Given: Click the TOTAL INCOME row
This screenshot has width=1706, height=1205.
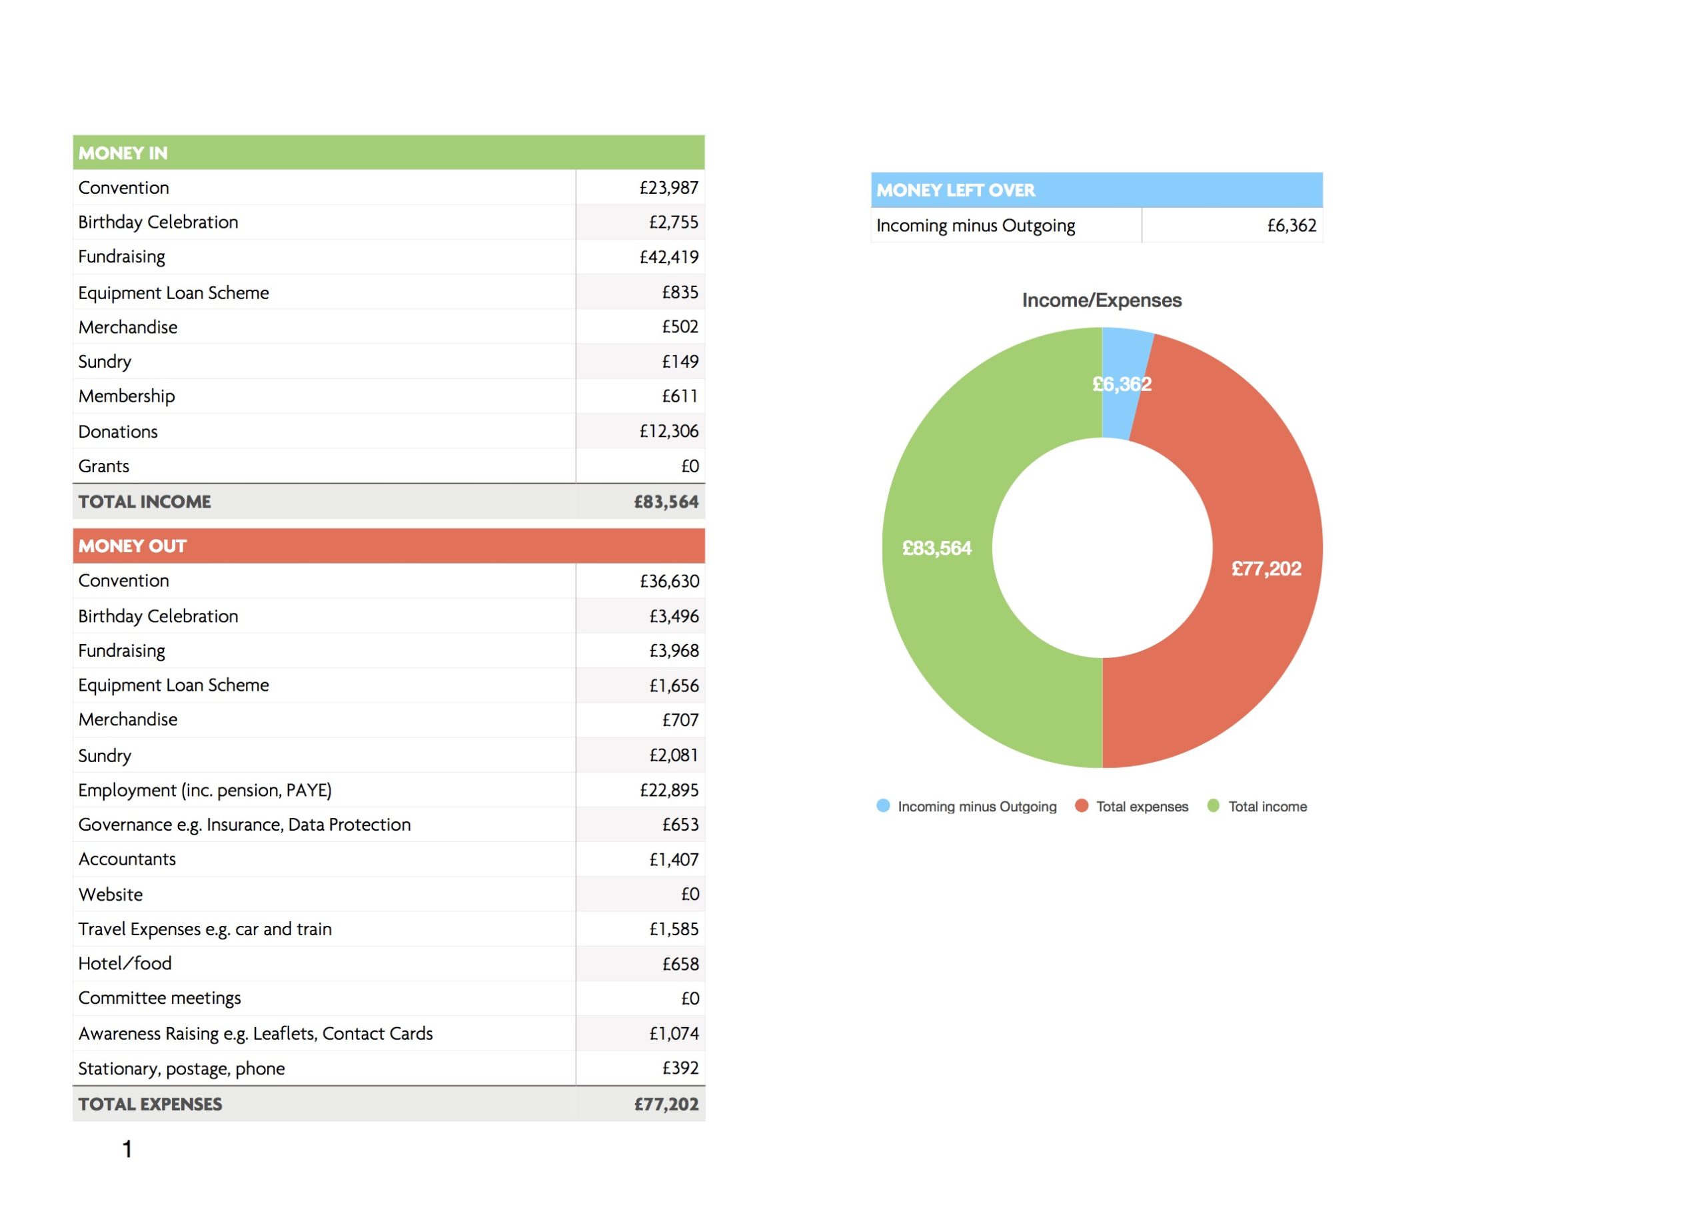Looking at the screenshot, I should (389, 502).
